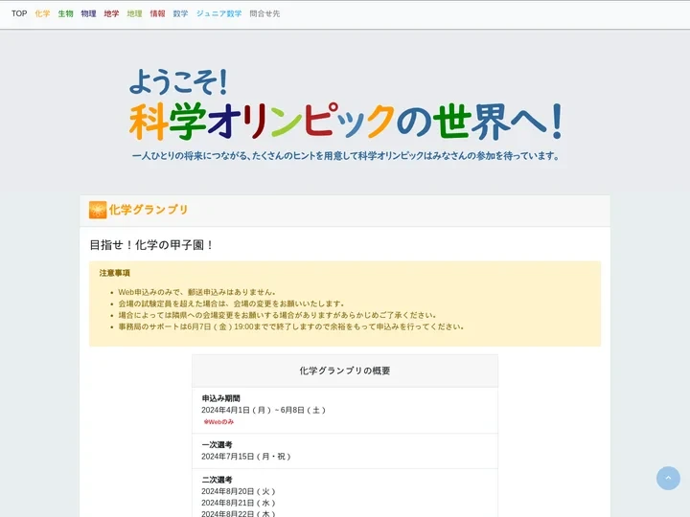Select the date 2024年7月15日（月・祝）

[x=246, y=457]
